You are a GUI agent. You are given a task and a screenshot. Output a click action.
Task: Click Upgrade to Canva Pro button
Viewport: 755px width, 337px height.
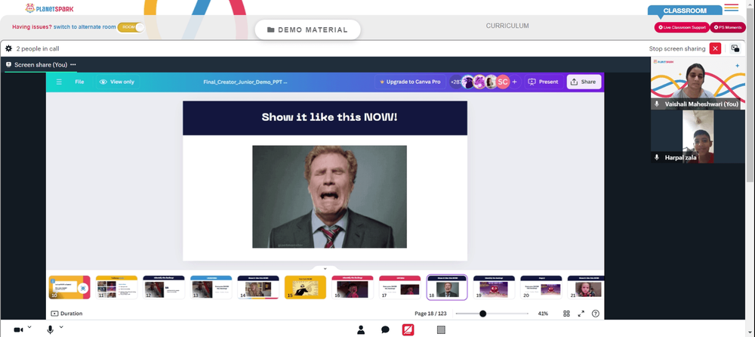[410, 82]
